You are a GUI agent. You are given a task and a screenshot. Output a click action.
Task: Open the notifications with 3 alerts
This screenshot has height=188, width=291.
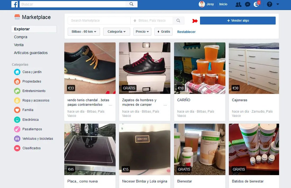[256, 4]
